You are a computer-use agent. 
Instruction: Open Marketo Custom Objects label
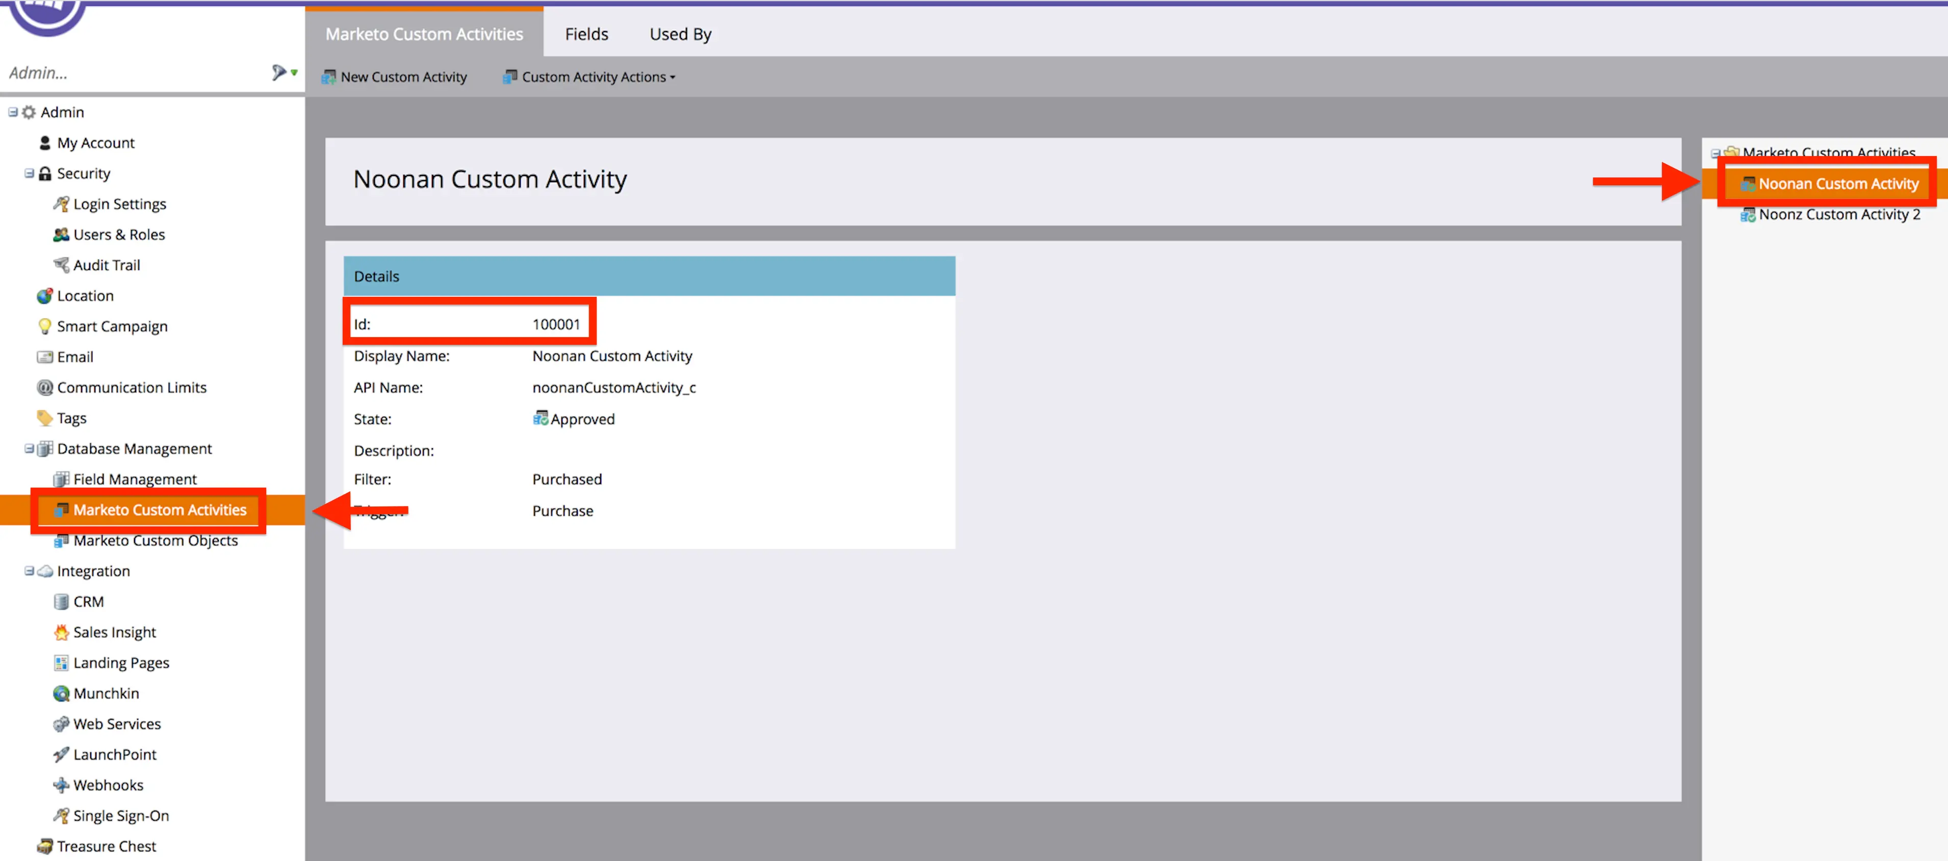[x=155, y=540]
